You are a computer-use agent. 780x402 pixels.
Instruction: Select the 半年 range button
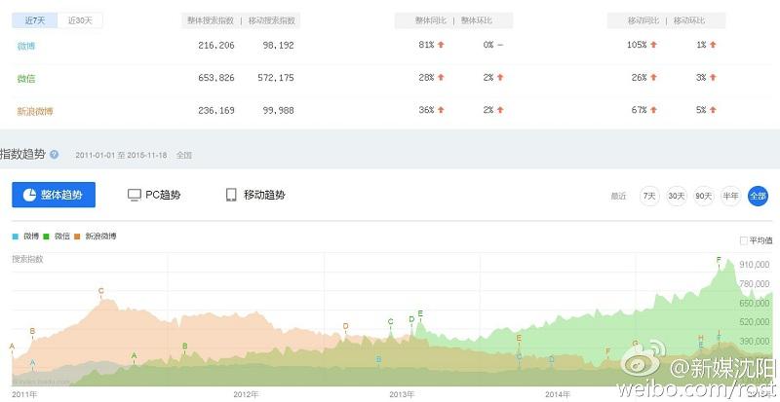pyautogui.click(x=730, y=196)
